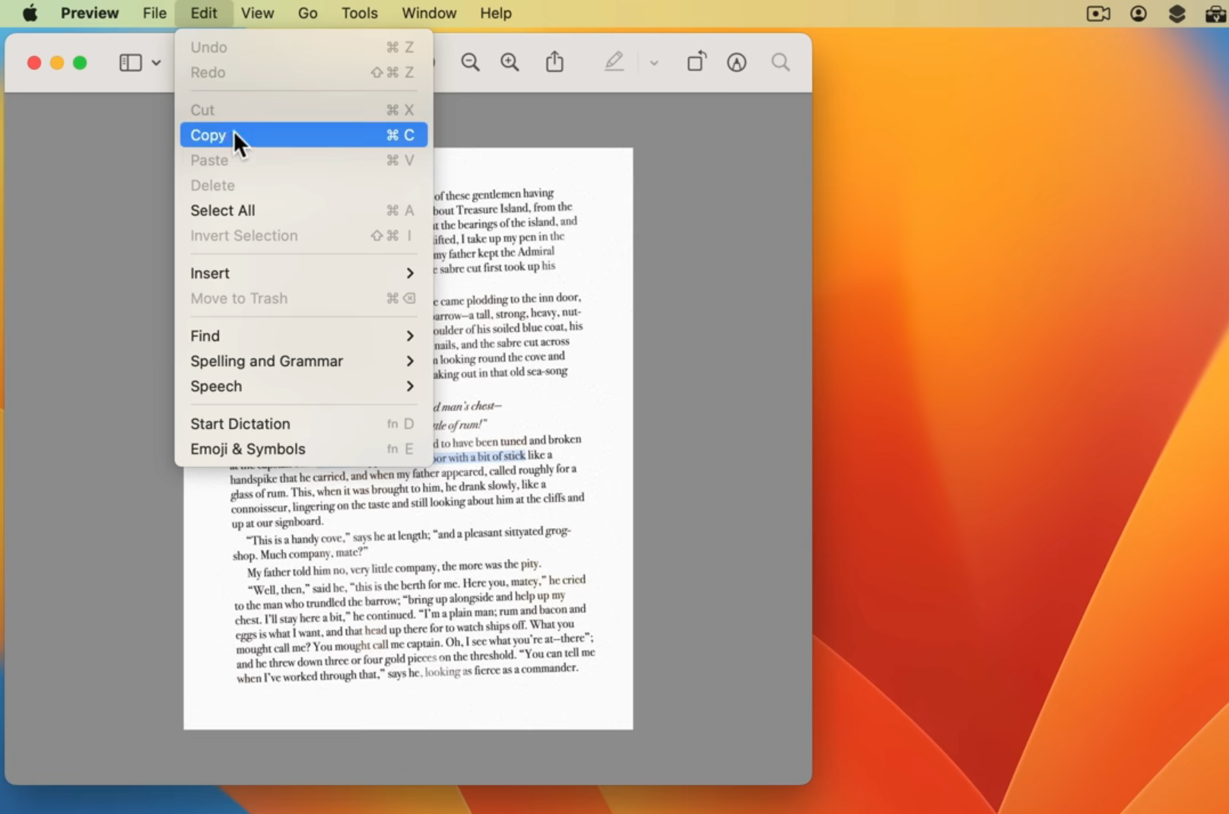The height and width of the screenshot is (814, 1229).
Task: Expand the Find submenu
Action: [x=303, y=335]
